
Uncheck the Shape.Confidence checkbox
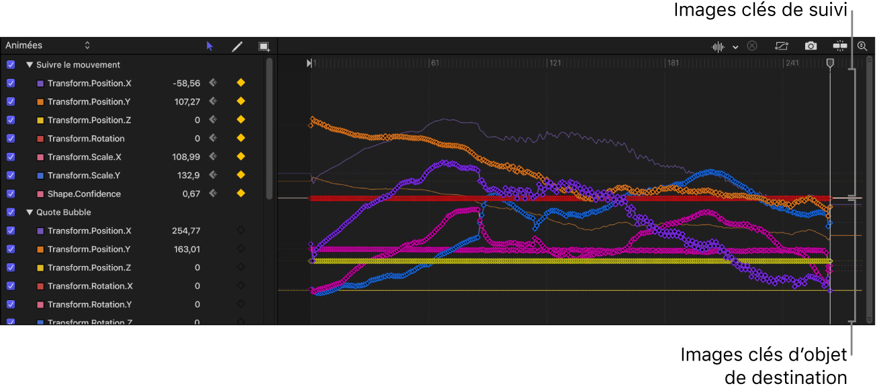(10, 194)
